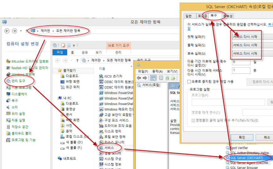273x169 pixels.
Task: Open 동작(A) menu in Services console
Action: (158, 71)
